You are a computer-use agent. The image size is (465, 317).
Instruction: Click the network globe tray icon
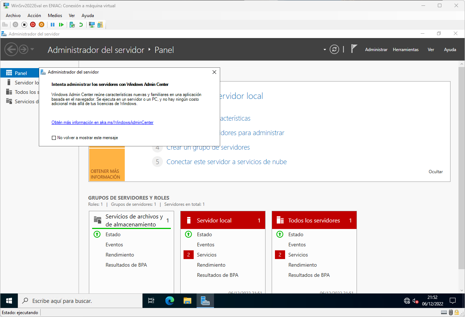pos(407,301)
